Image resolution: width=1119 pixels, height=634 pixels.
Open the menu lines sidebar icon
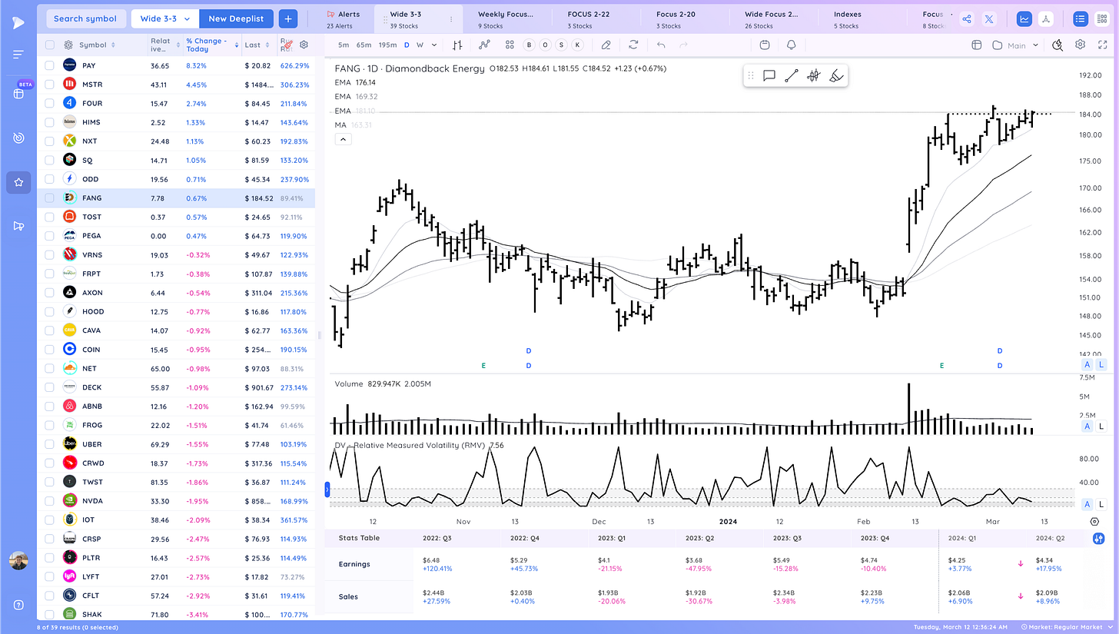pos(18,54)
